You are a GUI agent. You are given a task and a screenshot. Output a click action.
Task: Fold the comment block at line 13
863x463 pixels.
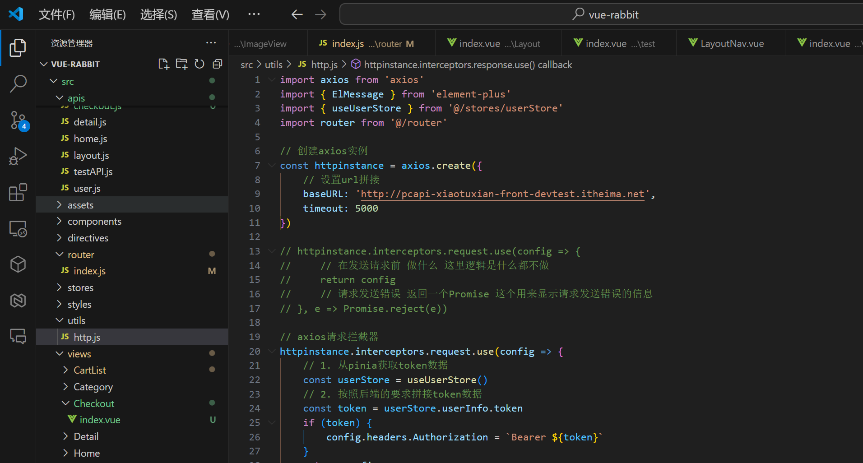click(272, 251)
